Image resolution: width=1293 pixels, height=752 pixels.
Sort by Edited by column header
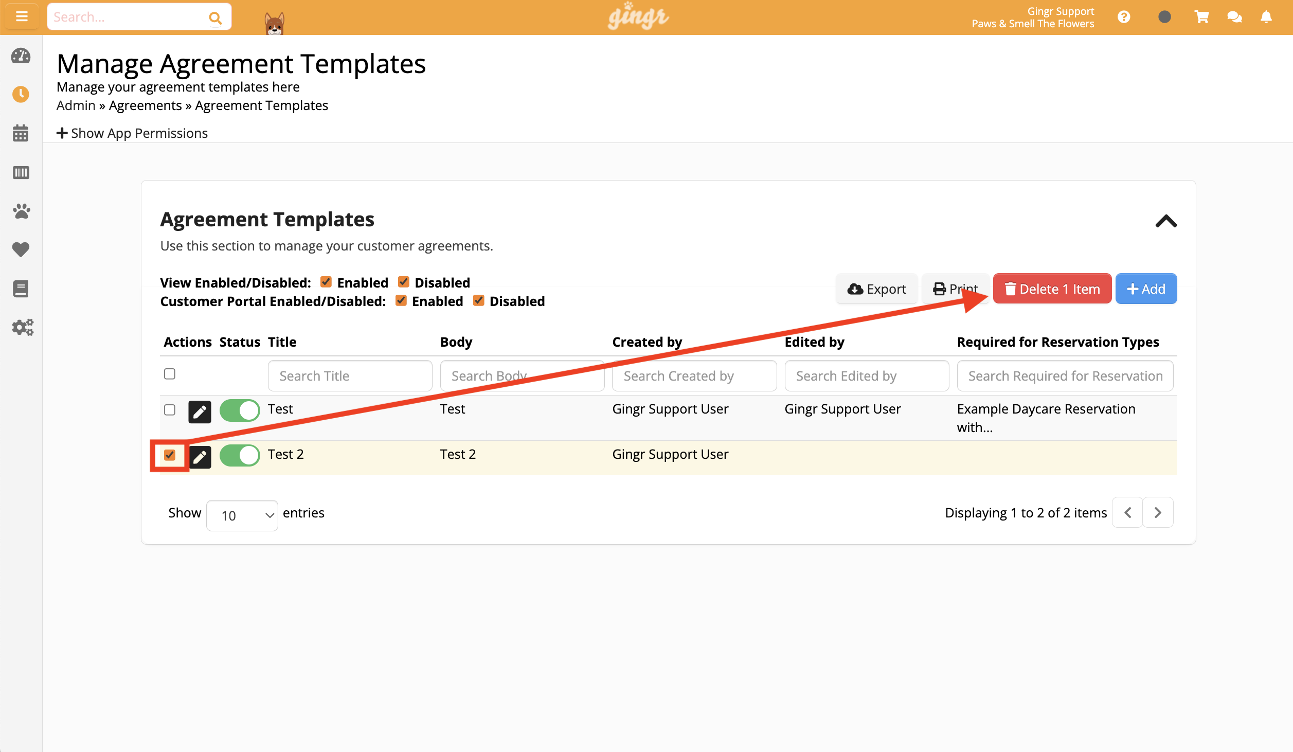click(814, 342)
